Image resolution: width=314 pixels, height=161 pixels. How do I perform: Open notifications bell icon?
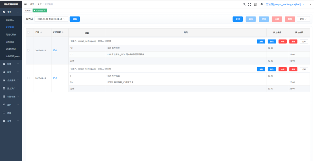(x=262, y=4)
